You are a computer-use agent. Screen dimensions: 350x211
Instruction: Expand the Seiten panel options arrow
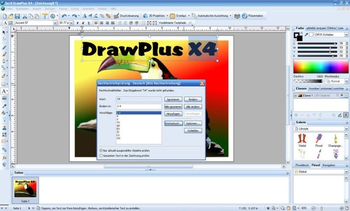pos(287,173)
